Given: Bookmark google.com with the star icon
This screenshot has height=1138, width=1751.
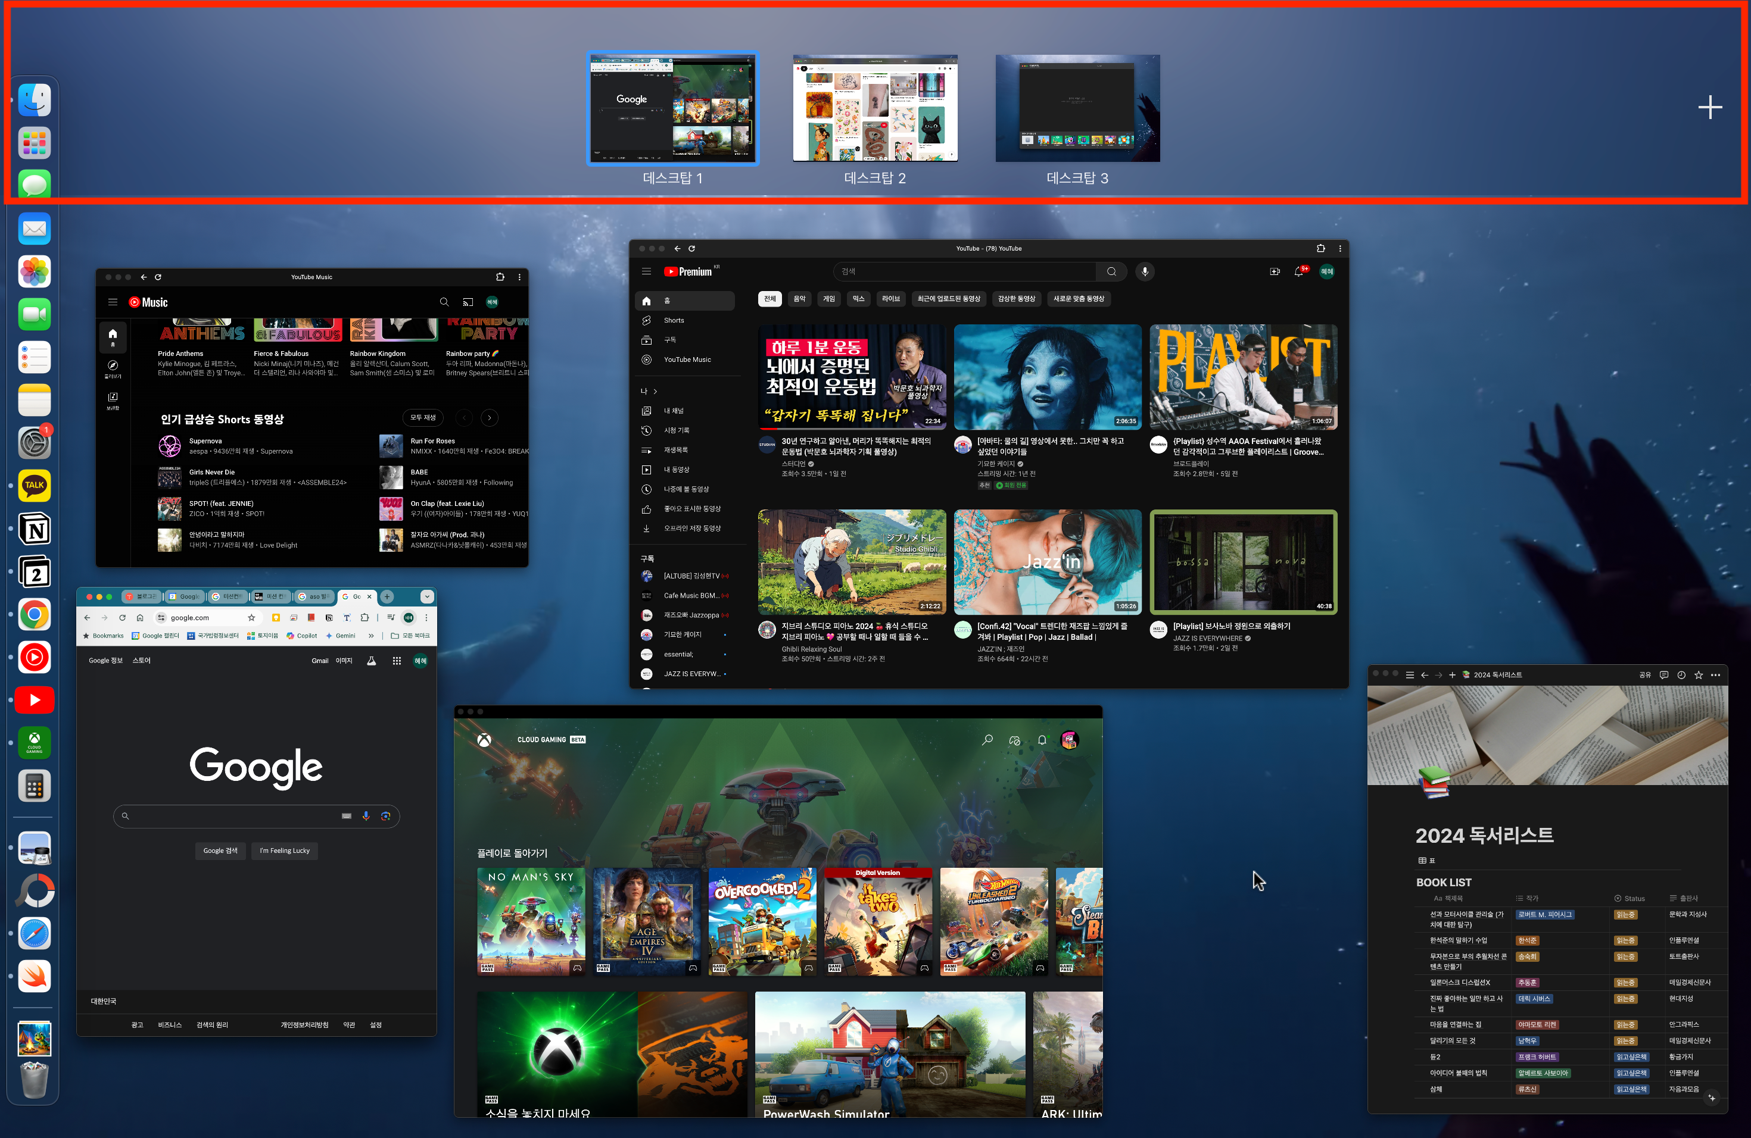Looking at the screenshot, I should (251, 618).
